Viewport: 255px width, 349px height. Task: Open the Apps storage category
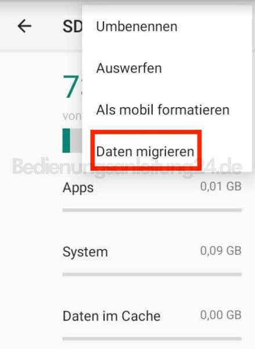tap(152, 187)
